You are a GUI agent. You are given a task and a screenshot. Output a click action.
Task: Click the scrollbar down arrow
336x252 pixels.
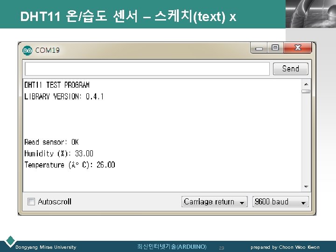306,187
